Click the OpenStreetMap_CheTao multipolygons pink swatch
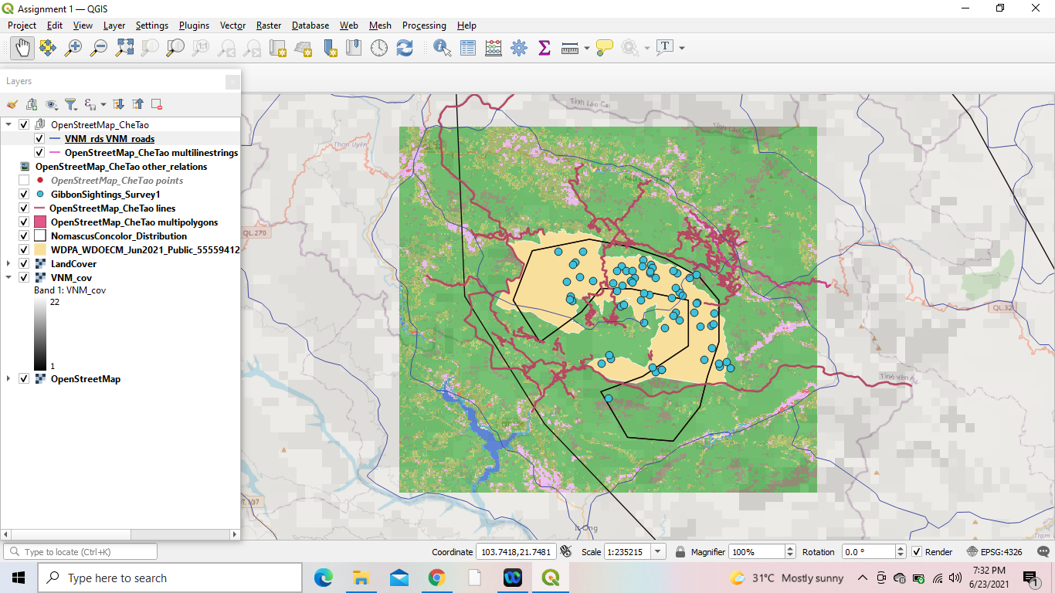 pos(39,222)
